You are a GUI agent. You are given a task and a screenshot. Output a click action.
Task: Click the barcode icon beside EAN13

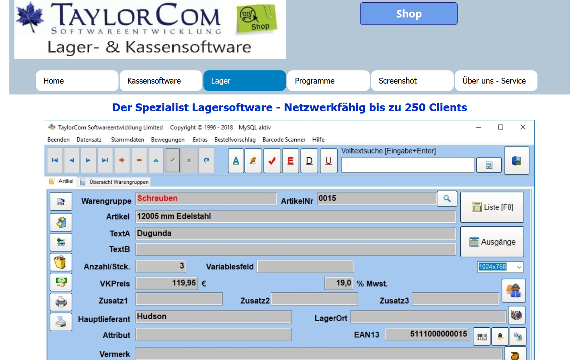click(482, 337)
